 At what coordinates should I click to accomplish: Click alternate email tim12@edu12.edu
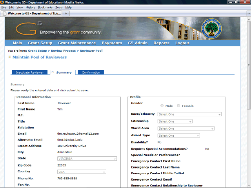[70, 140]
